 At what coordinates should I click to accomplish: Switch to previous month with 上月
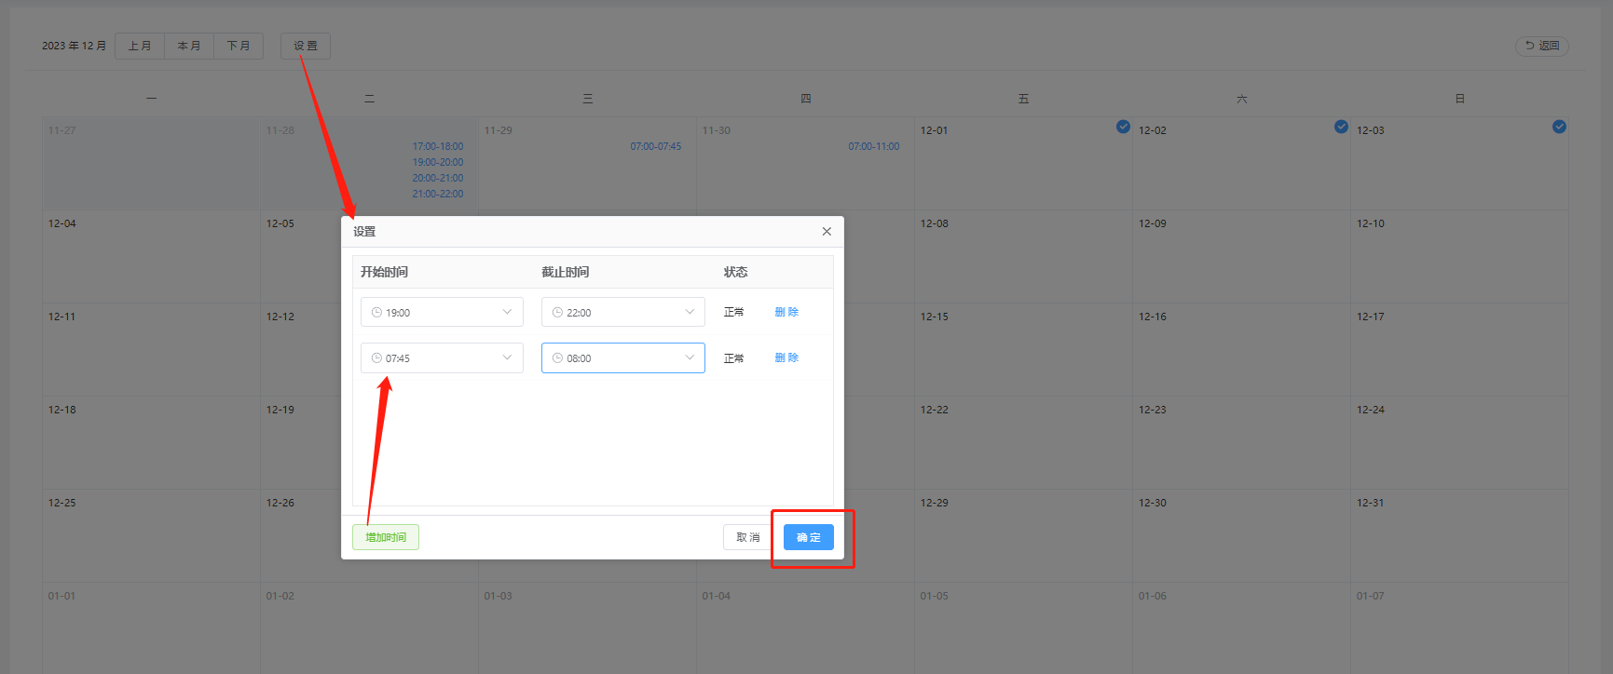point(140,46)
